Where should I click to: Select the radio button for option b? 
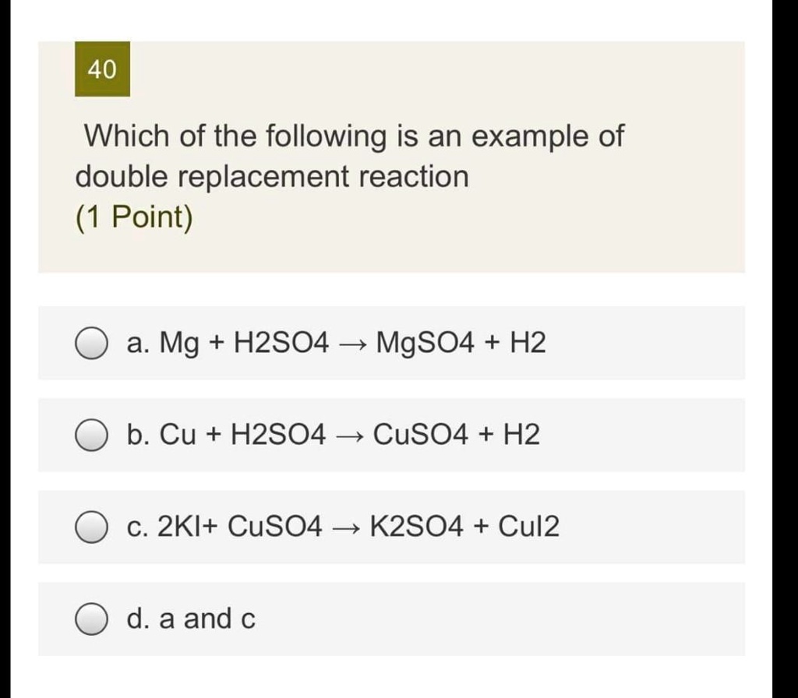91,435
